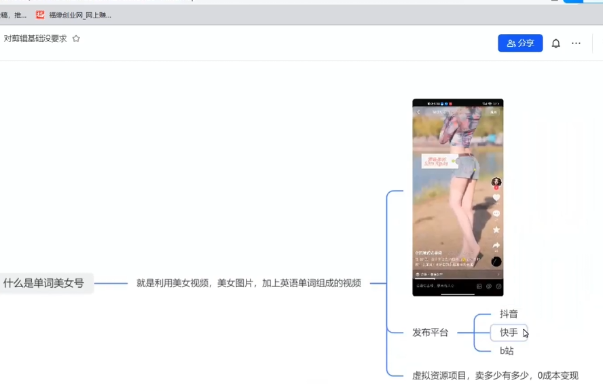
Task: Open the 福缘创业网 bookmark
Action: click(x=74, y=15)
